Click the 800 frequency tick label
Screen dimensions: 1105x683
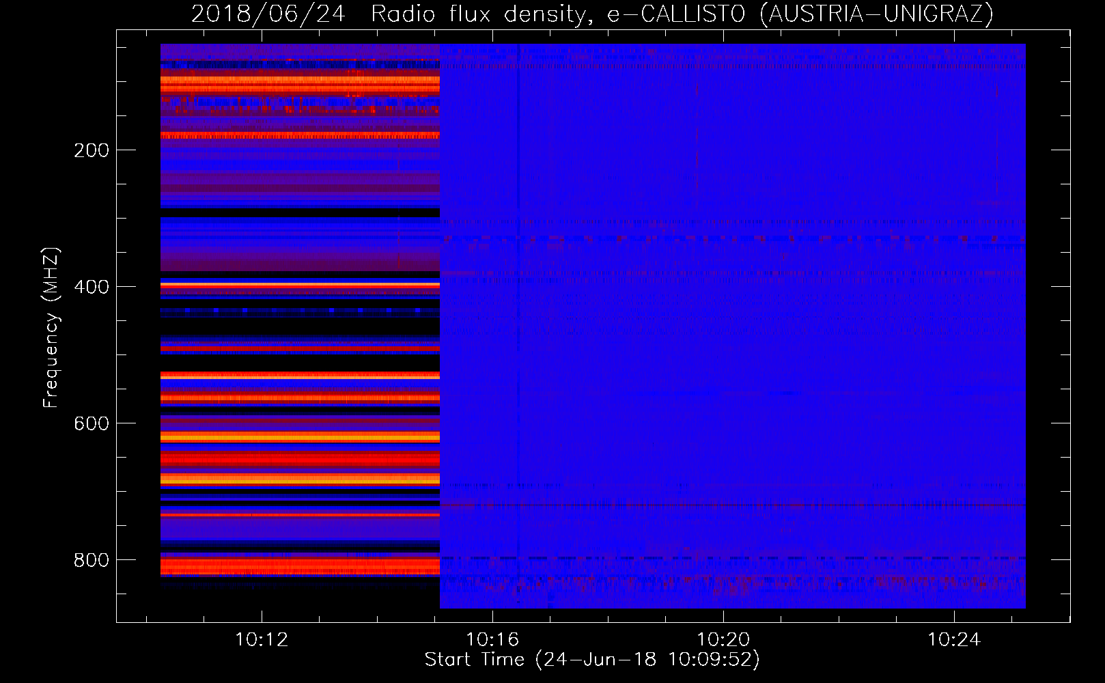pos(92,560)
